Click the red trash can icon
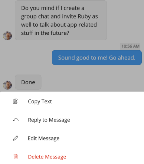Image resolution: width=144 pixels, height=164 pixels. tap(16, 157)
